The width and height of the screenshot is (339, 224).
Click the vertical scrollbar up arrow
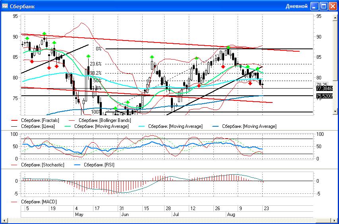(335, 18)
